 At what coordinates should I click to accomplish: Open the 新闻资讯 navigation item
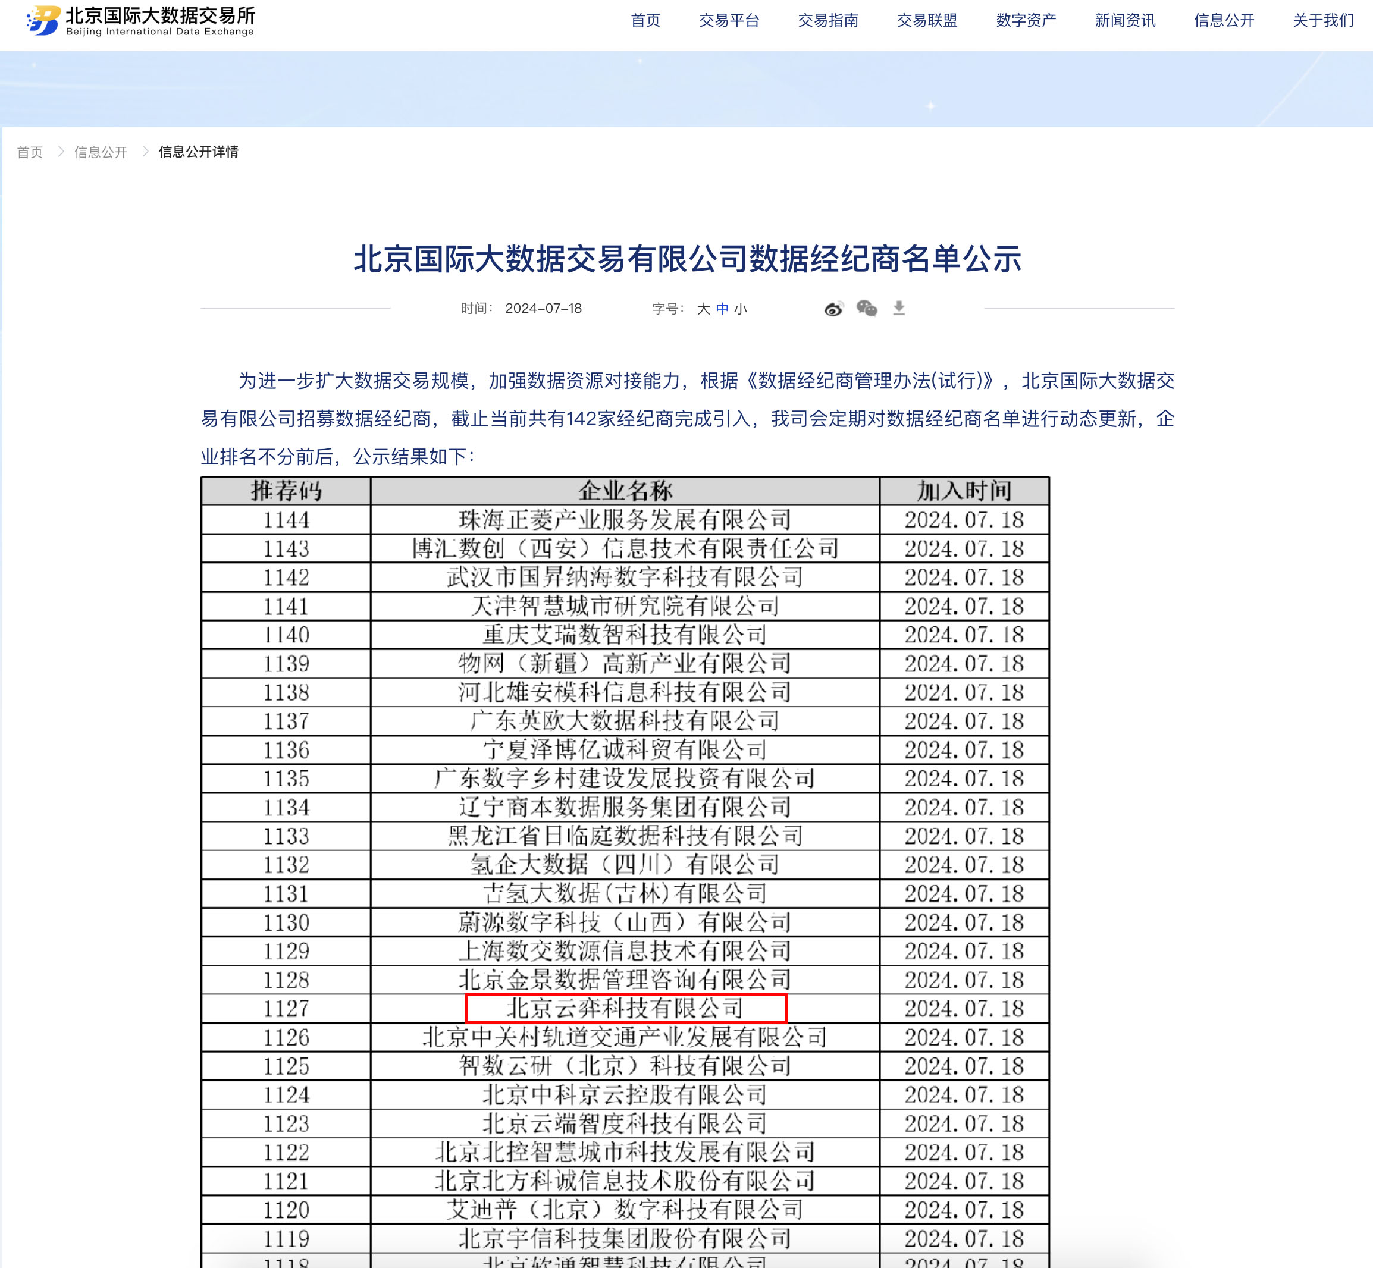[x=1124, y=21]
